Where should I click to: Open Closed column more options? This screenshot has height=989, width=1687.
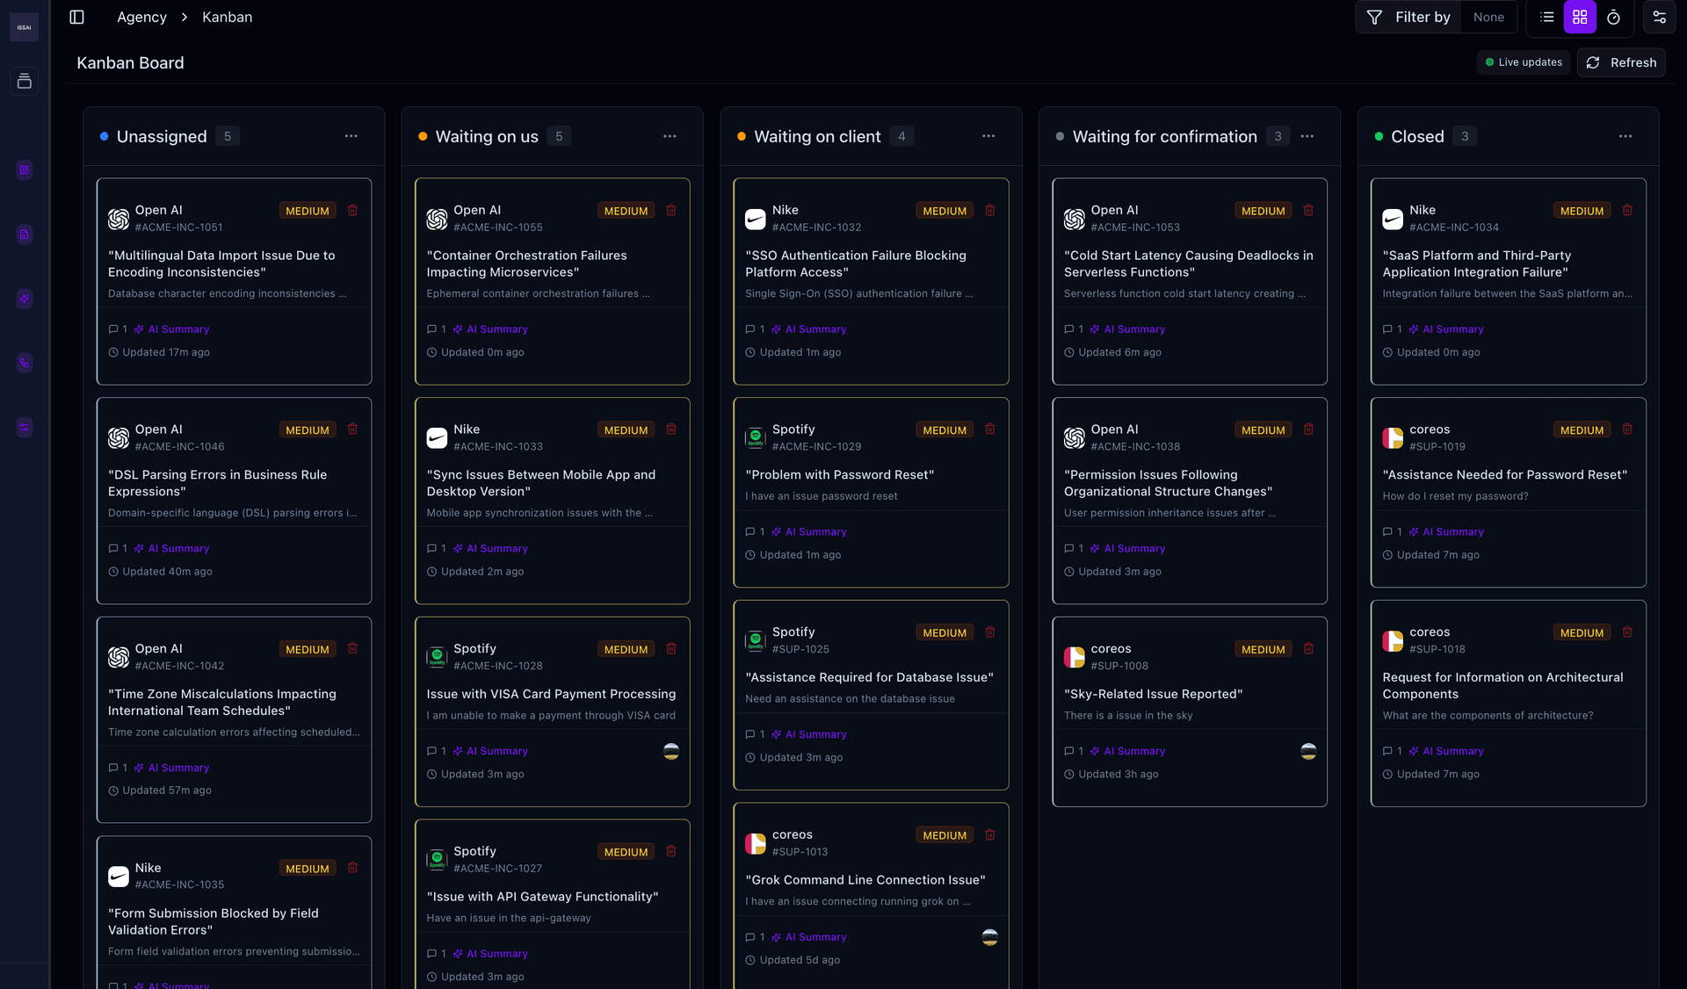1625,136
